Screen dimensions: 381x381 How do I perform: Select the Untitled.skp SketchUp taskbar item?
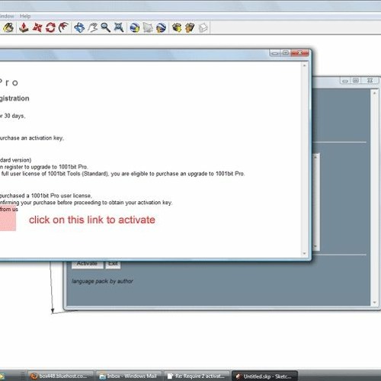tap(265, 376)
